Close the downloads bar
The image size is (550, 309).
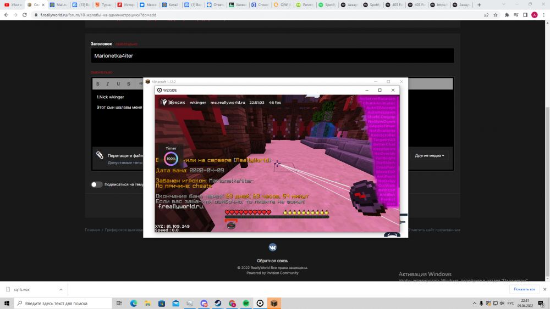tap(544, 289)
